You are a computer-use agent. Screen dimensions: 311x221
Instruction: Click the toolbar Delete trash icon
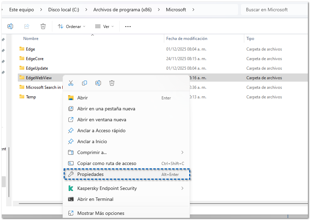[x=43, y=26]
